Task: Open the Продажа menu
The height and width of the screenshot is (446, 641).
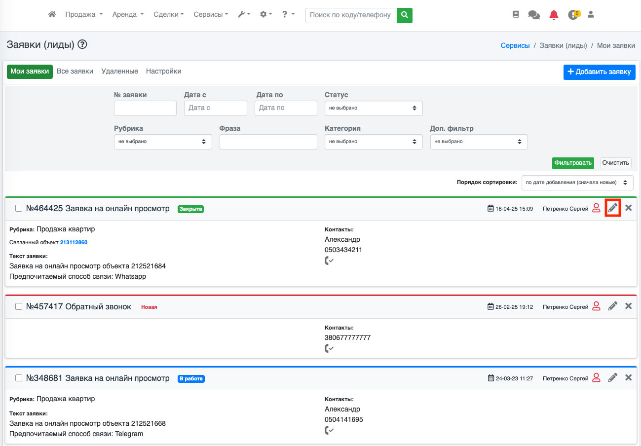Action: pyautogui.click(x=84, y=15)
